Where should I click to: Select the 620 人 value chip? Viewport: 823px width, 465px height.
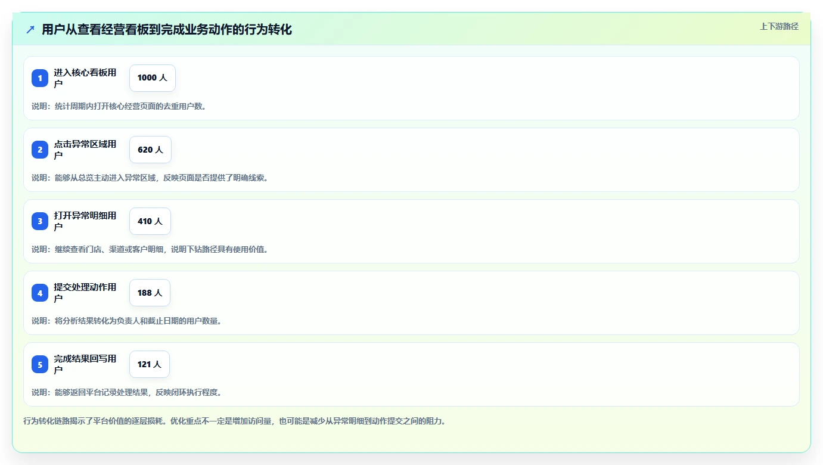(x=150, y=150)
